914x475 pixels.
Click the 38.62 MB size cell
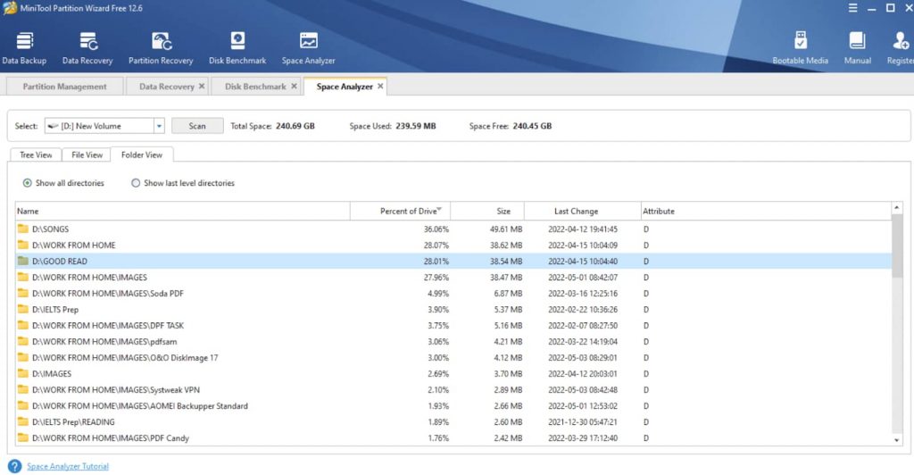506,246
